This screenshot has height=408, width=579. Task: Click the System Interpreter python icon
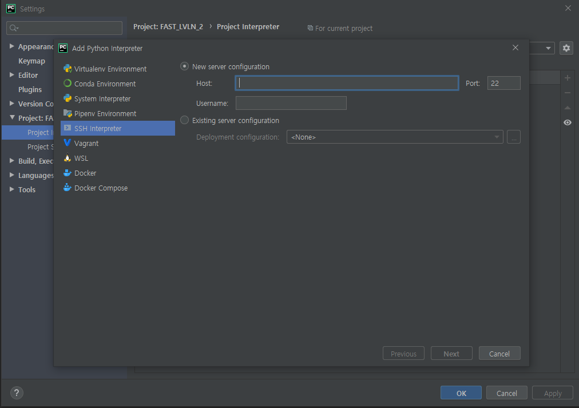(x=68, y=98)
